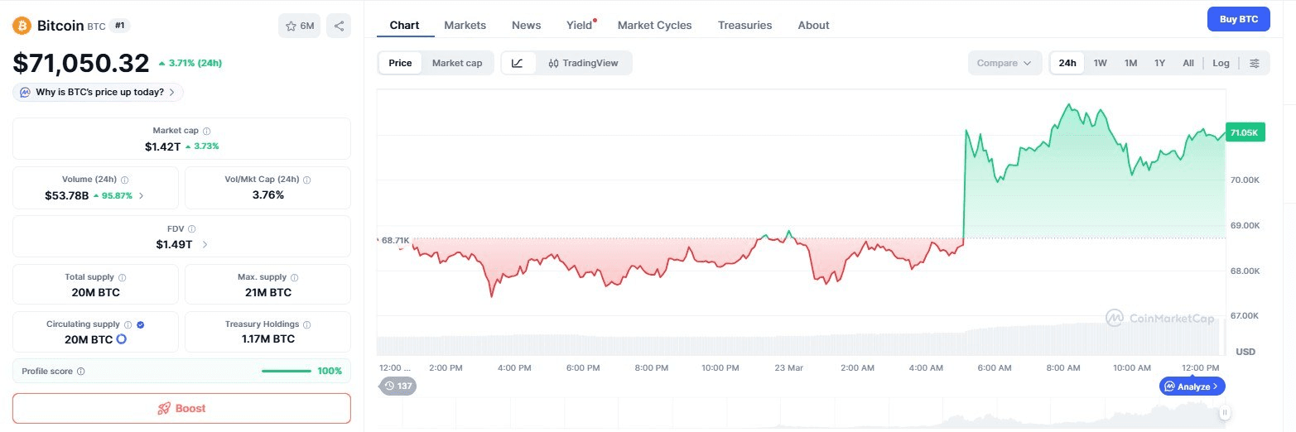Click Market cap info icon
This screenshot has width=1296, height=432.
point(207,131)
